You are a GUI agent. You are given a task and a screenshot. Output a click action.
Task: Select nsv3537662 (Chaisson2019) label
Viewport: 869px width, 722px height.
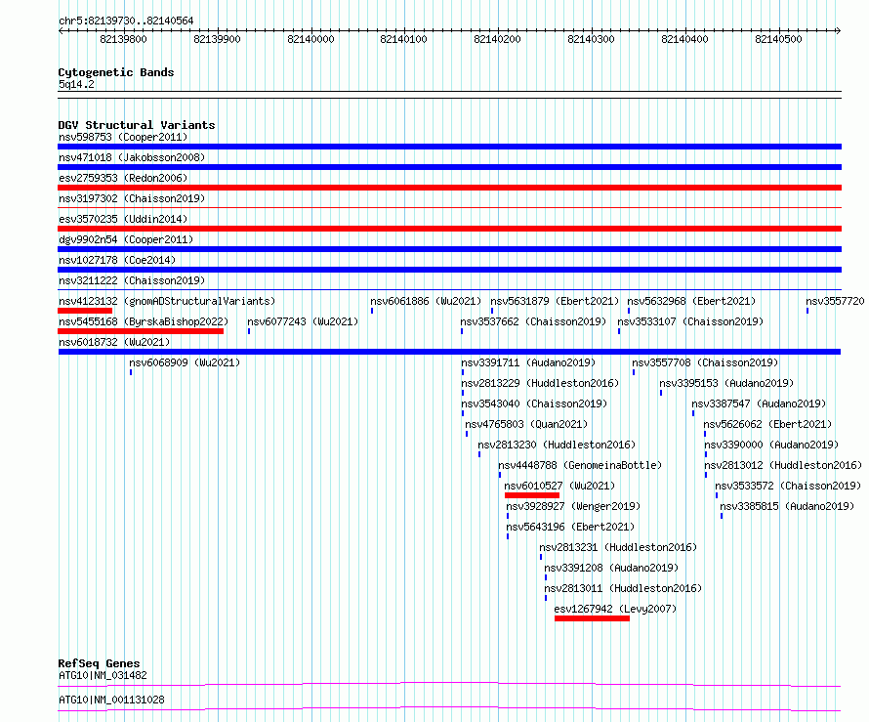point(533,321)
